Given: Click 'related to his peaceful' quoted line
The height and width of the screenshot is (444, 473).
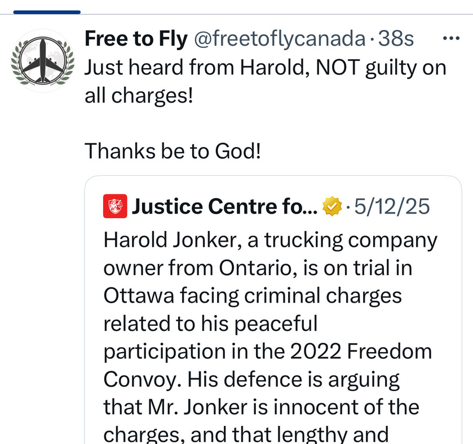Looking at the screenshot, I should tap(210, 324).
